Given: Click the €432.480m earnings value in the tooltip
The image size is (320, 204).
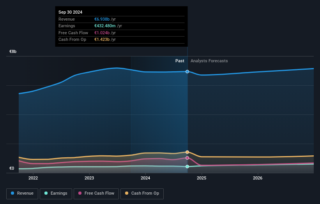Looking at the screenshot, I should click(x=105, y=26).
